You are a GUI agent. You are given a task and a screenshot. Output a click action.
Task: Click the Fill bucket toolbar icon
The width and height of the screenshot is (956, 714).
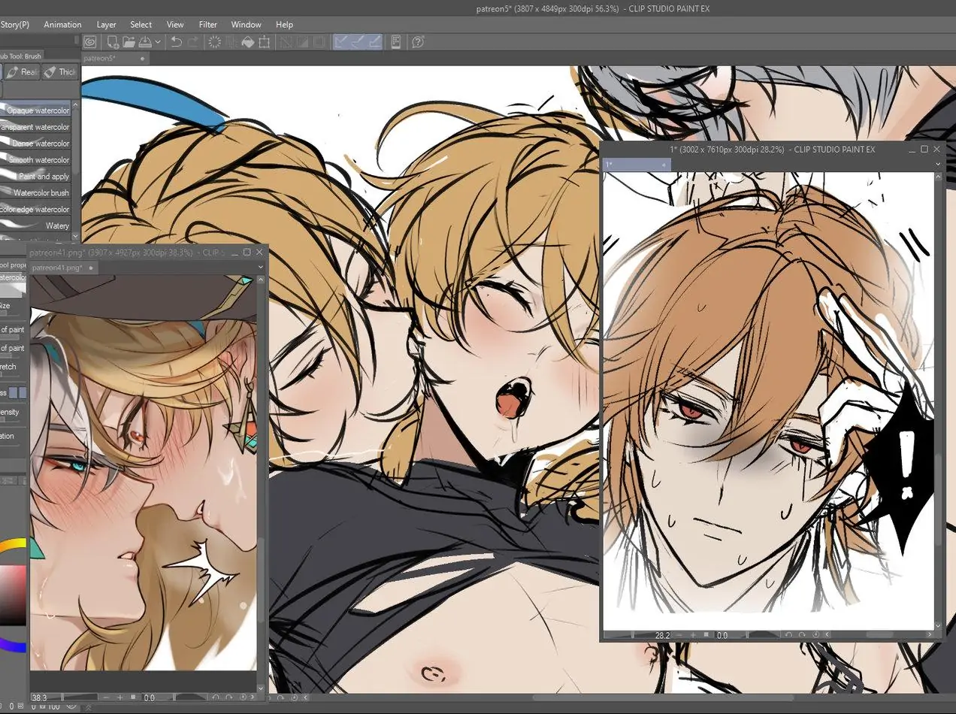pos(247,42)
